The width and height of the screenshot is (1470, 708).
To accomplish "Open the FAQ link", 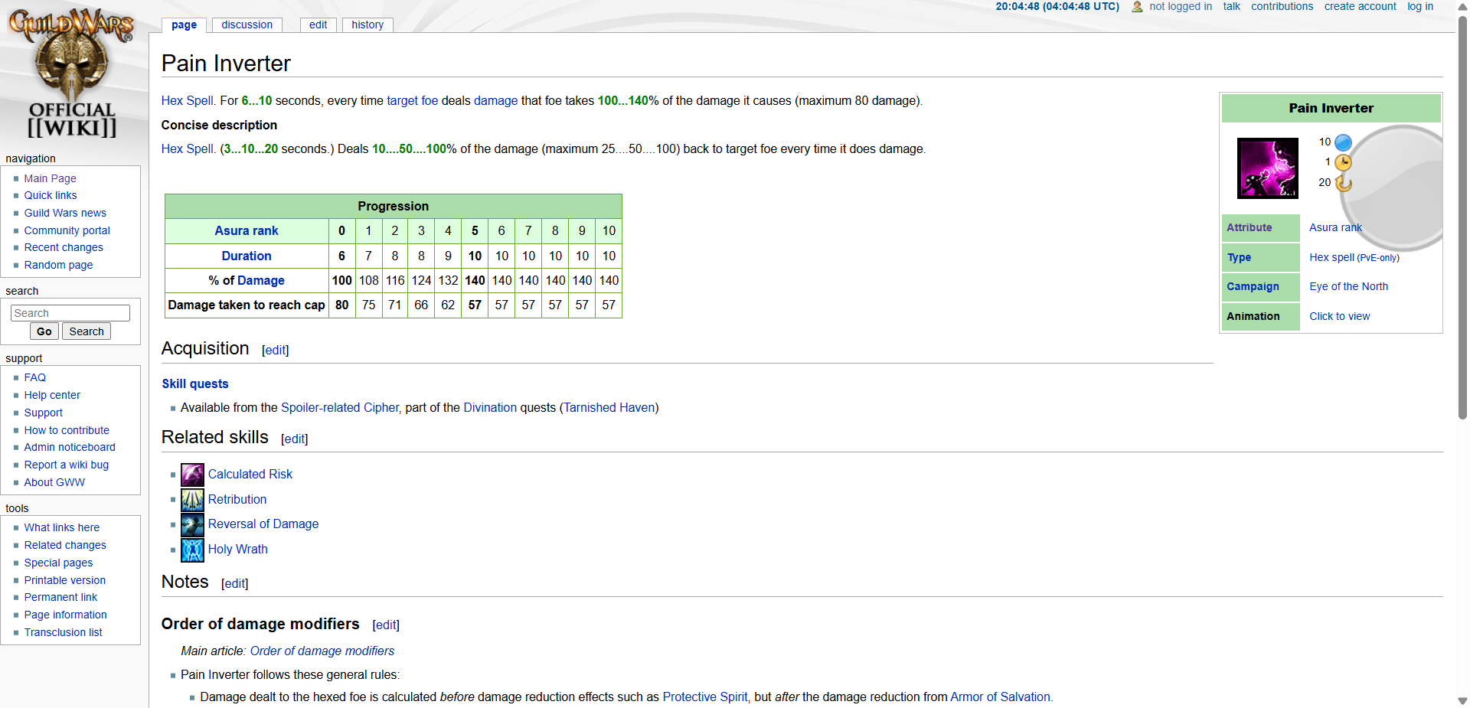I will click(x=34, y=377).
